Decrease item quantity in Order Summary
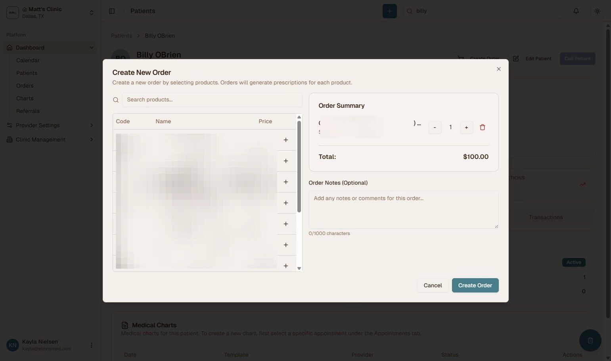This screenshot has height=361, width=611. tap(435, 127)
